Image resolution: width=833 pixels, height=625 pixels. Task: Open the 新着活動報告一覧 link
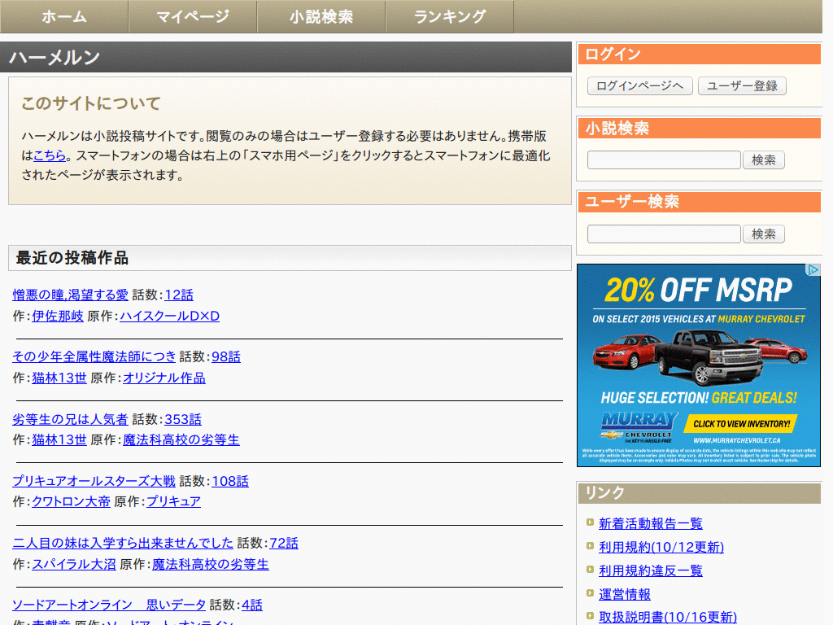[x=651, y=523]
